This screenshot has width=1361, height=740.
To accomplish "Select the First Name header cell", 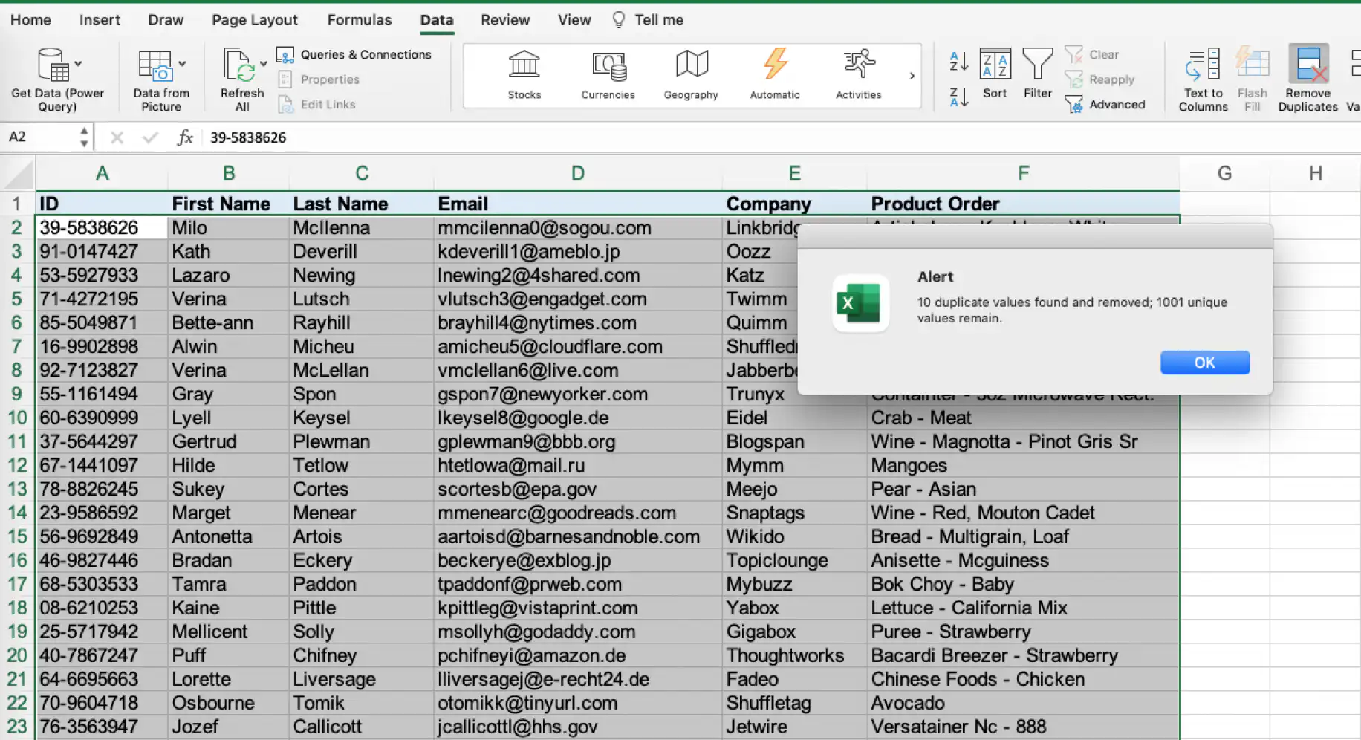I will (x=228, y=204).
